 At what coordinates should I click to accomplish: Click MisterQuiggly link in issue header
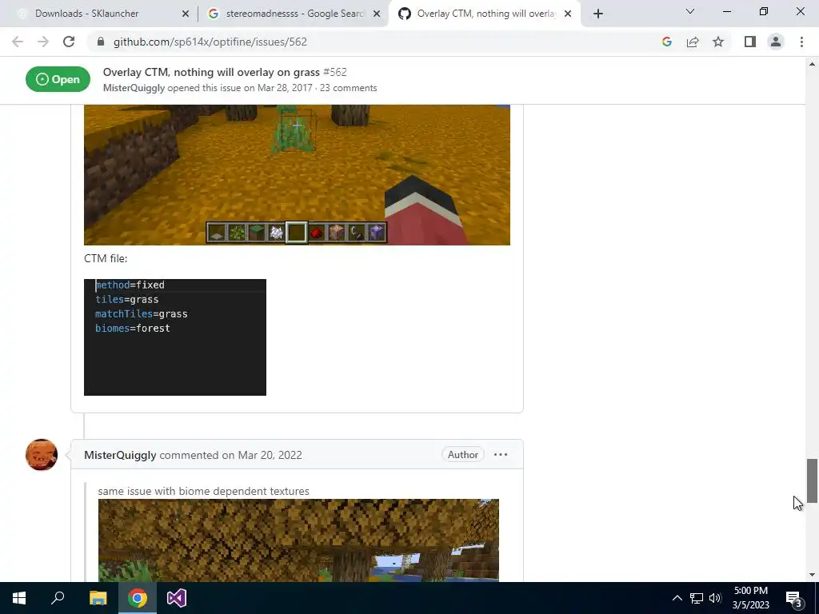tap(134, 88)
